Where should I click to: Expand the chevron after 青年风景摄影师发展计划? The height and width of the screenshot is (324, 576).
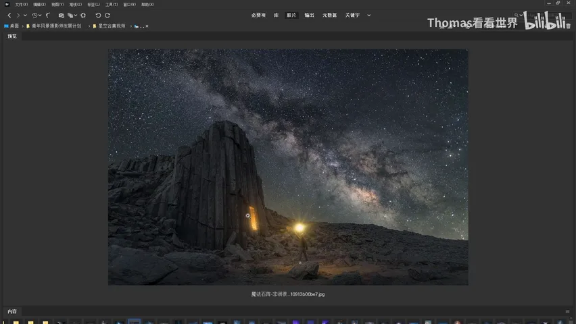pos(89,26)
